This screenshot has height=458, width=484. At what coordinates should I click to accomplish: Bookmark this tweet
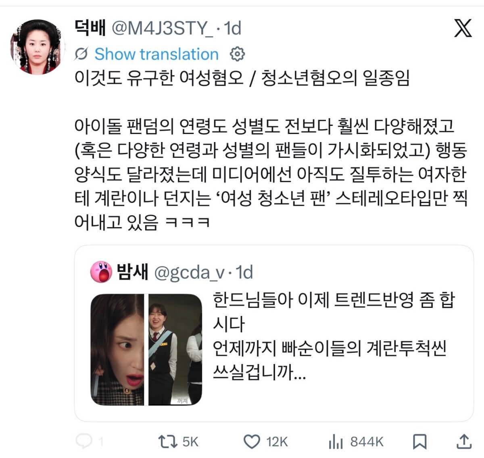(420, 441)
